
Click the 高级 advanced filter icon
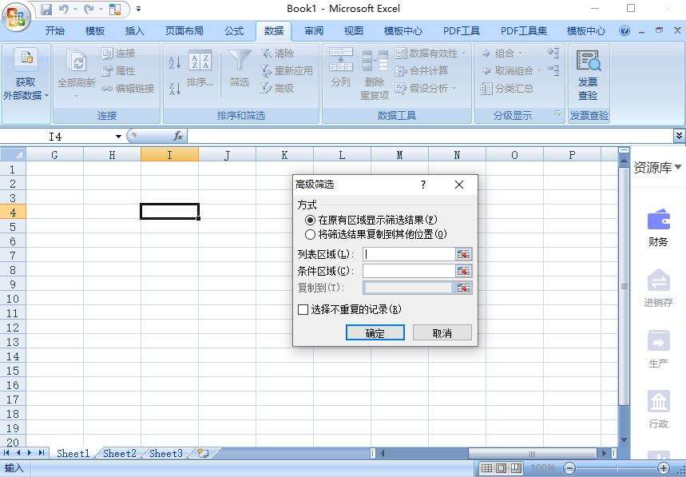pyautogui.click(x=267, y=89)
